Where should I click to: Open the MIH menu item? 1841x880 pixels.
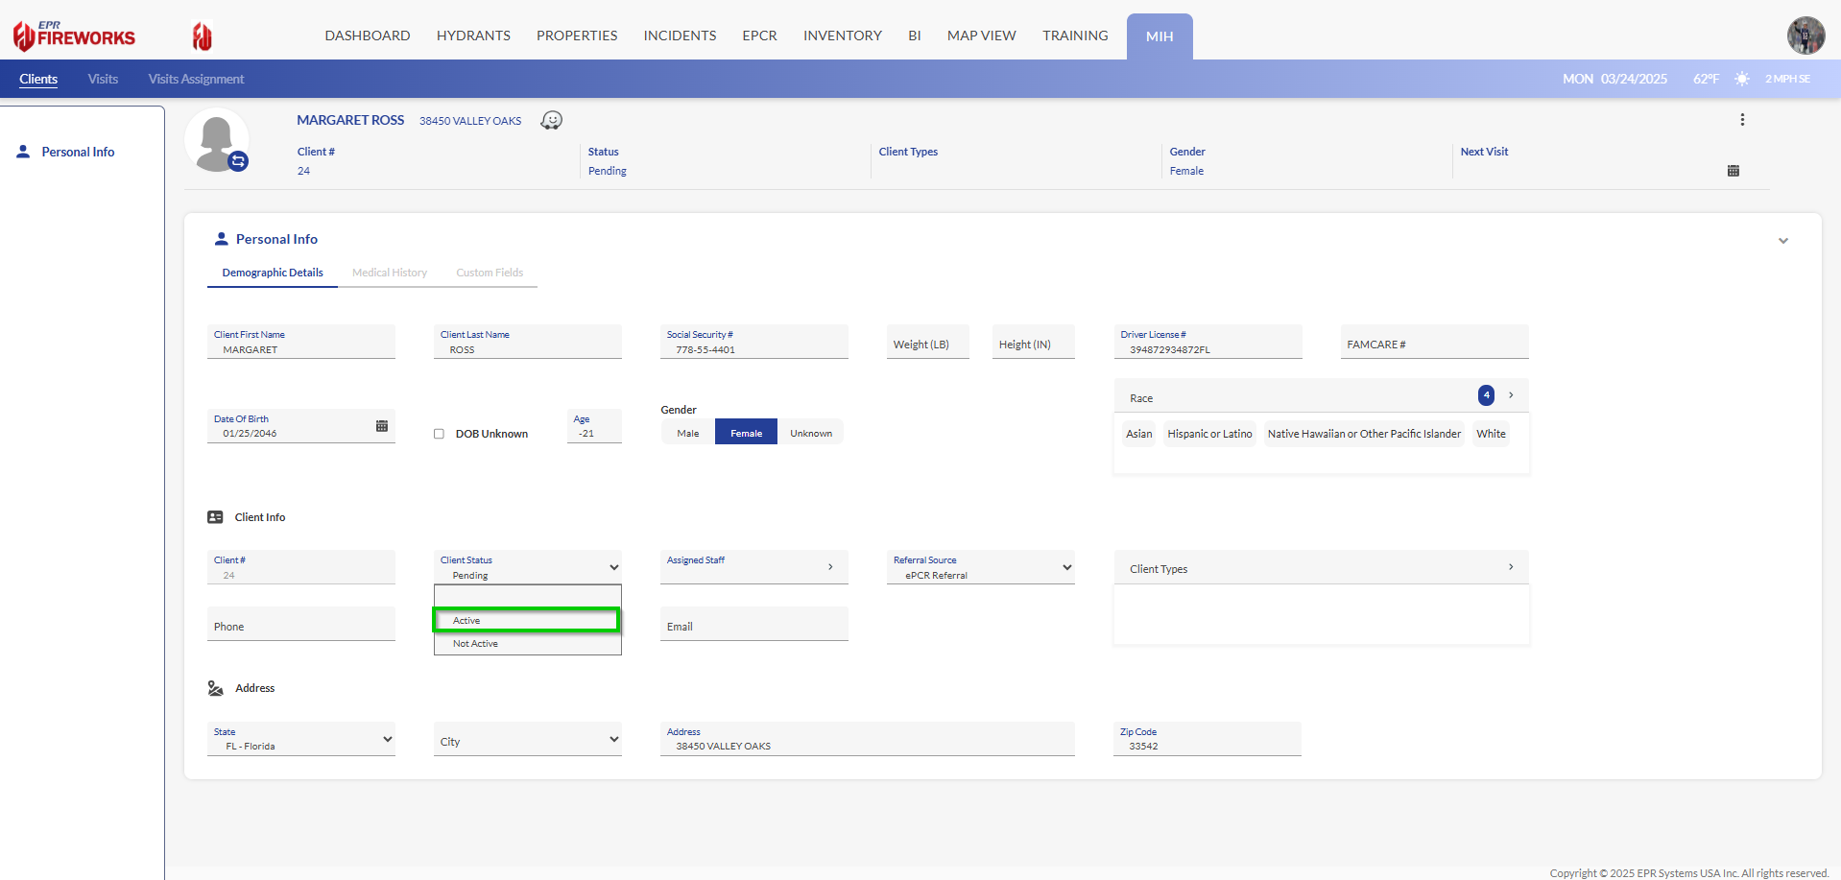pyautogui.click(x=1159, y=36)
